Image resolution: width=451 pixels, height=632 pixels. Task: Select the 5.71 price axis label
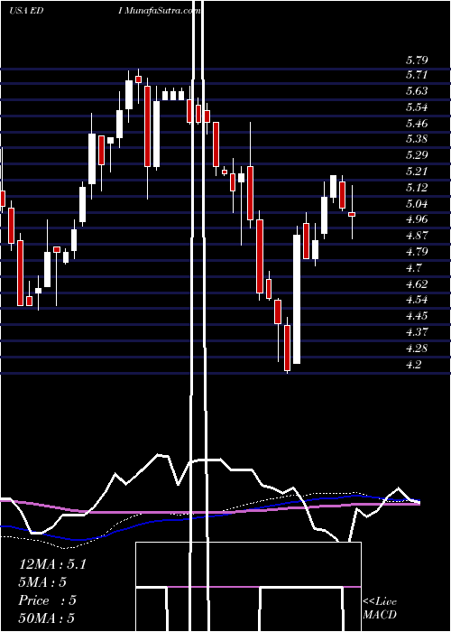pos(417,75)
